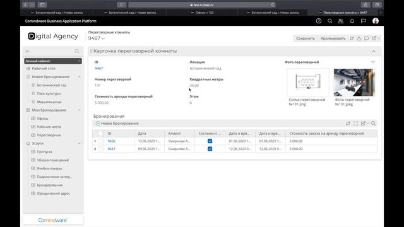Click the browser share icon
Viewport: 404px width, 227px height.
[365, 4]
